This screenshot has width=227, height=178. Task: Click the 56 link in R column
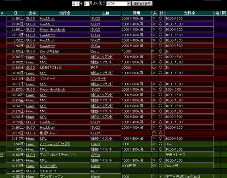2,155
